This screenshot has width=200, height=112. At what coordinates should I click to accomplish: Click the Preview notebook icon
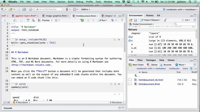[39, 20]
